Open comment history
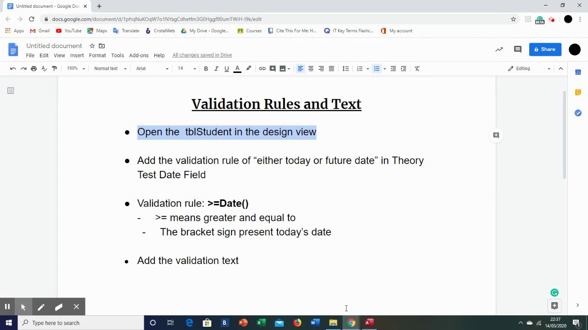 (518, 49)
